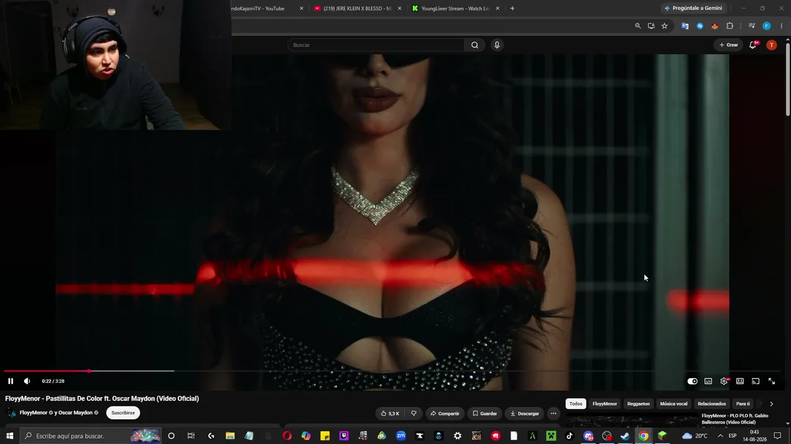
Task: Focus the YouTube Buscar search field
Action: (376, 45)
